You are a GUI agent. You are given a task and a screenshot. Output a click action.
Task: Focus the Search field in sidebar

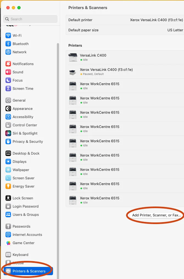point(30,19)
